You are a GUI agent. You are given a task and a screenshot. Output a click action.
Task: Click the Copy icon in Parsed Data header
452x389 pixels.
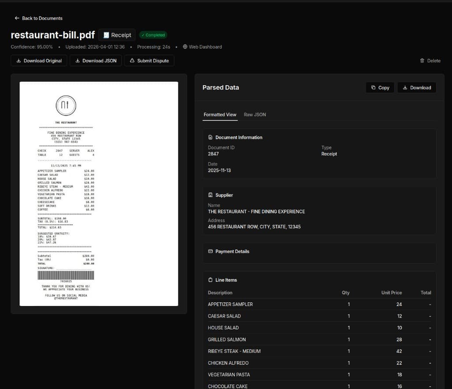(x=373, y=87)
